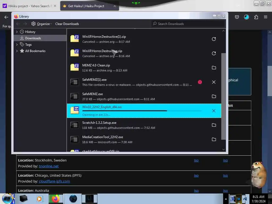Click downloads list scroll-down arrow
Screen dimensions: 272x204
(223, 150)
